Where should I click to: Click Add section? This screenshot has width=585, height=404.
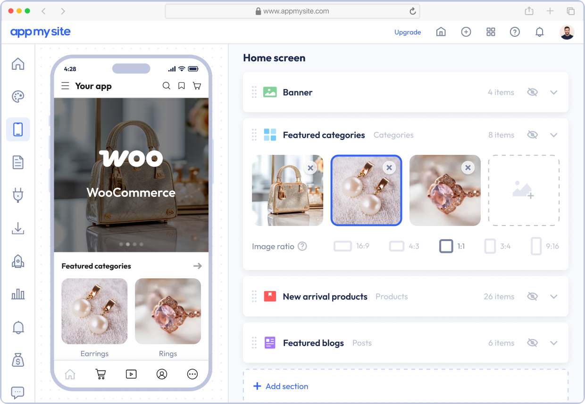pos(281,386)
